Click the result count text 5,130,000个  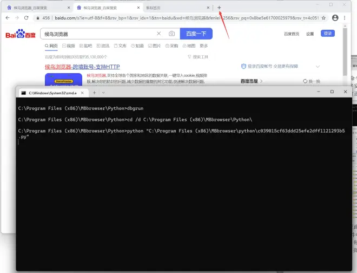point(76,57)
